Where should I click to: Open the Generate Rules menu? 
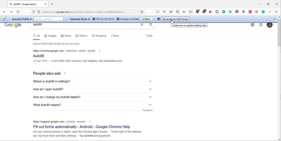click(80, 19)
